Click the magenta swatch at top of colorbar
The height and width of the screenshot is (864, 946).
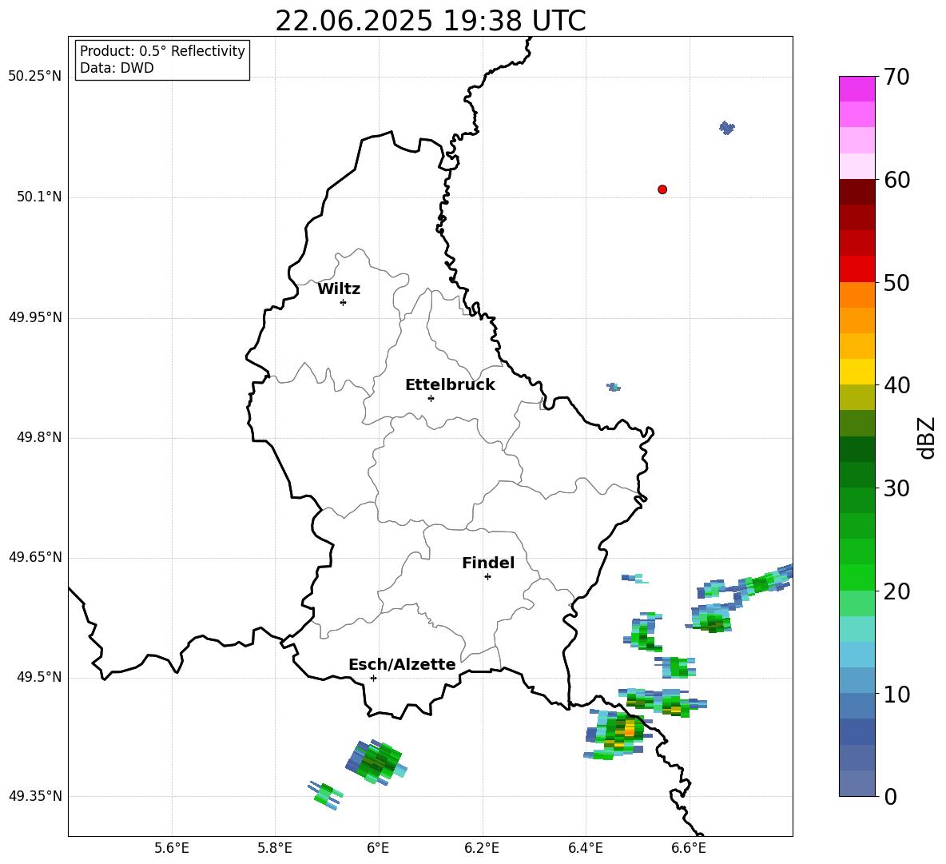click(857, 90)
